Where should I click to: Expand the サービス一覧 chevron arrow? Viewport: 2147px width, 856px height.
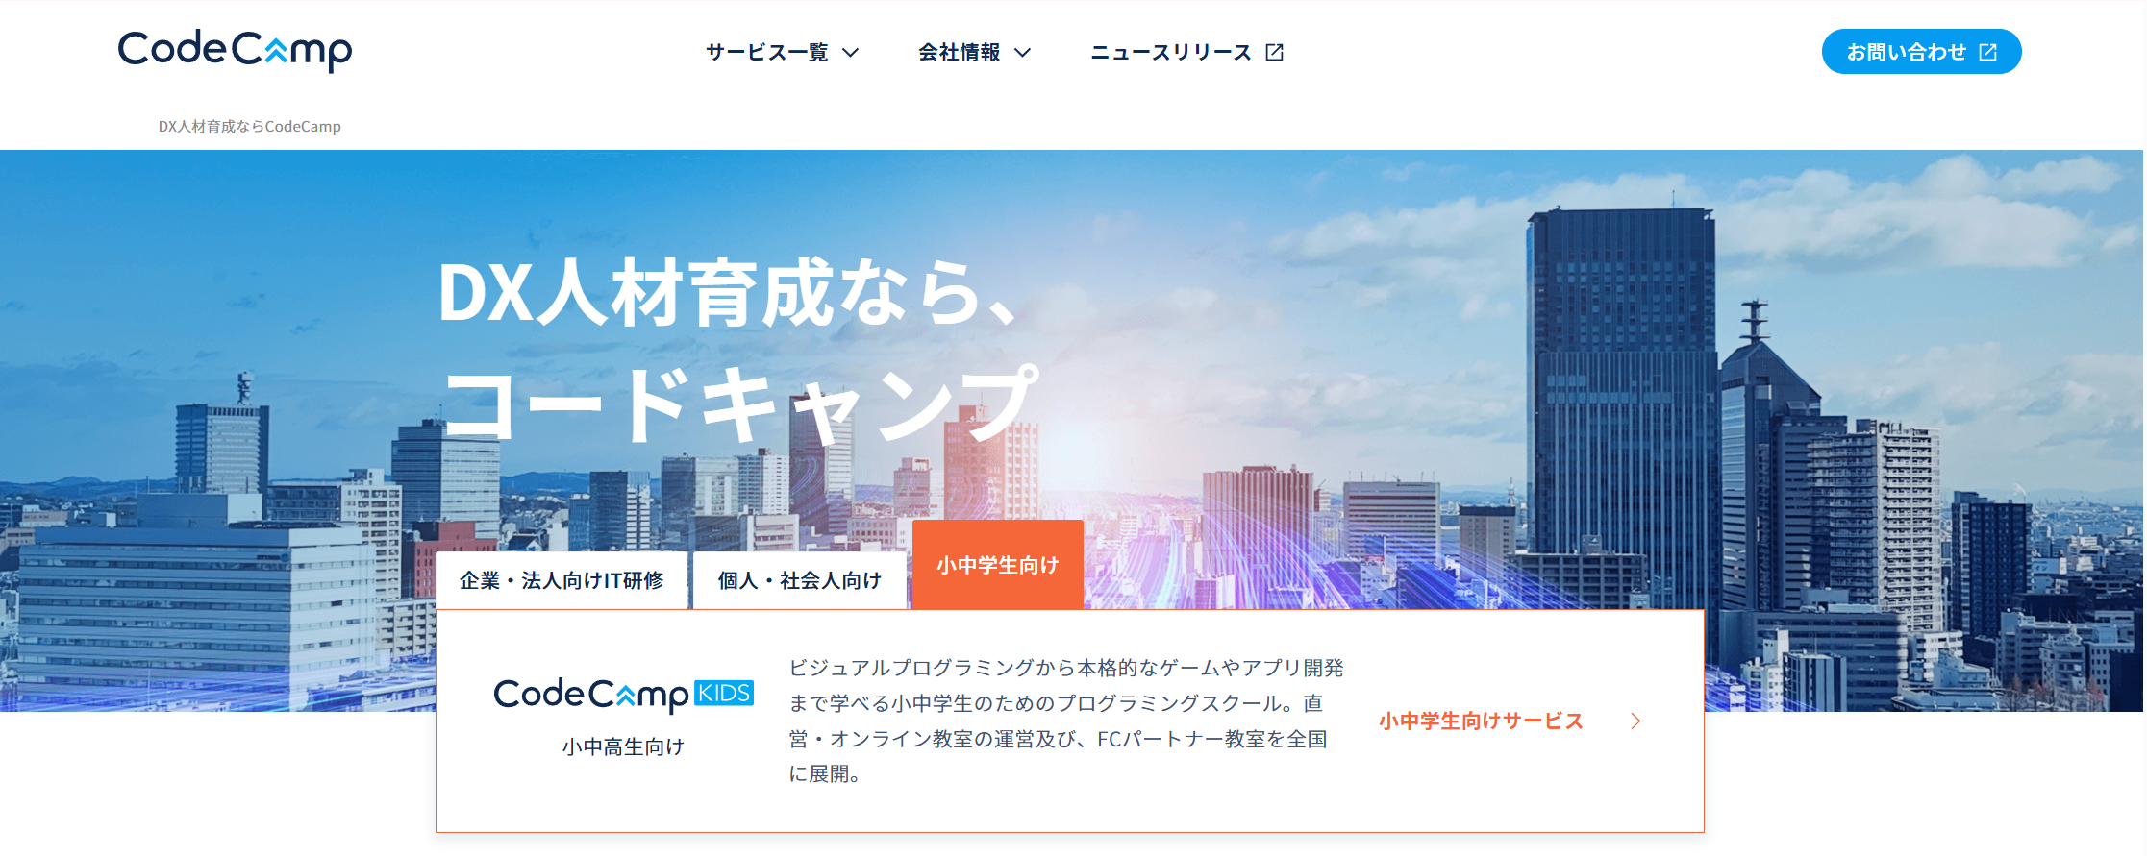pyautogui.click(x=850, y=53)
